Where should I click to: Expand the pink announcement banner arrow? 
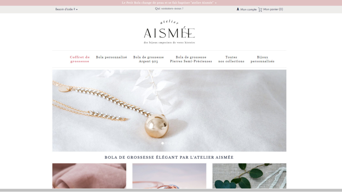coord(216,3)
